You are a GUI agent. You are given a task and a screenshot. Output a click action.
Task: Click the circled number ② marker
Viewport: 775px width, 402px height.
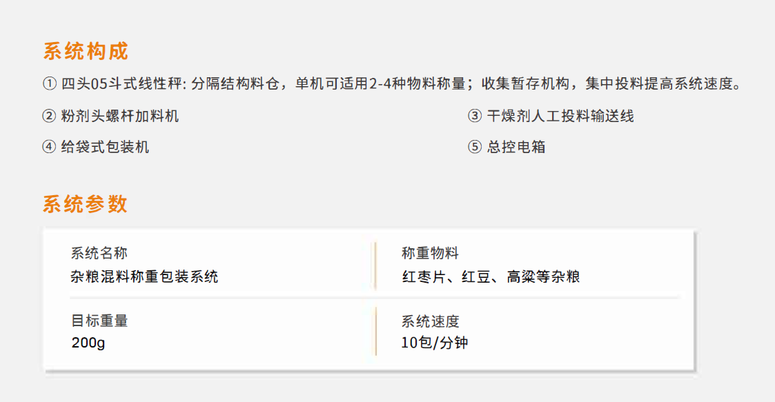(49, 116)
